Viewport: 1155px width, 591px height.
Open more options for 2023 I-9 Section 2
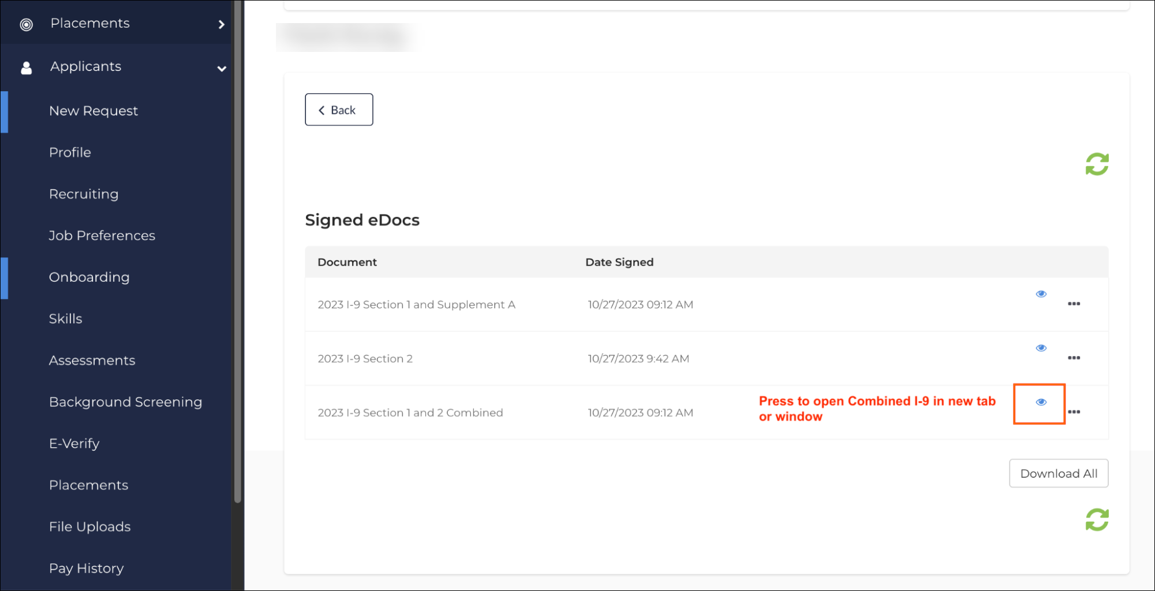(1074, 358)
